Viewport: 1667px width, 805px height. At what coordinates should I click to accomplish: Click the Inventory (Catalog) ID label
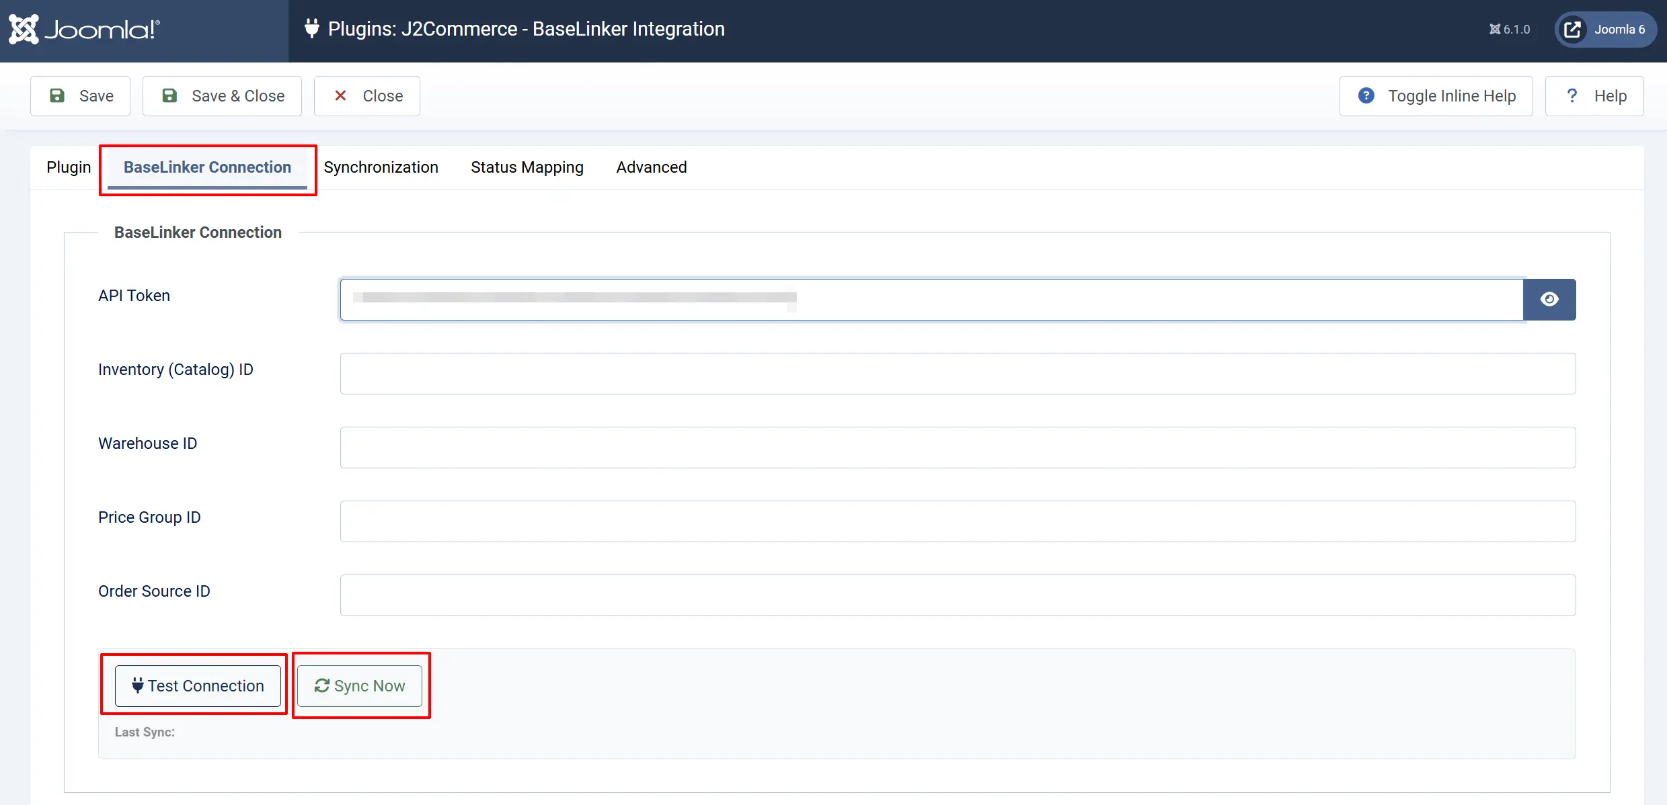[x=176, y=370]
